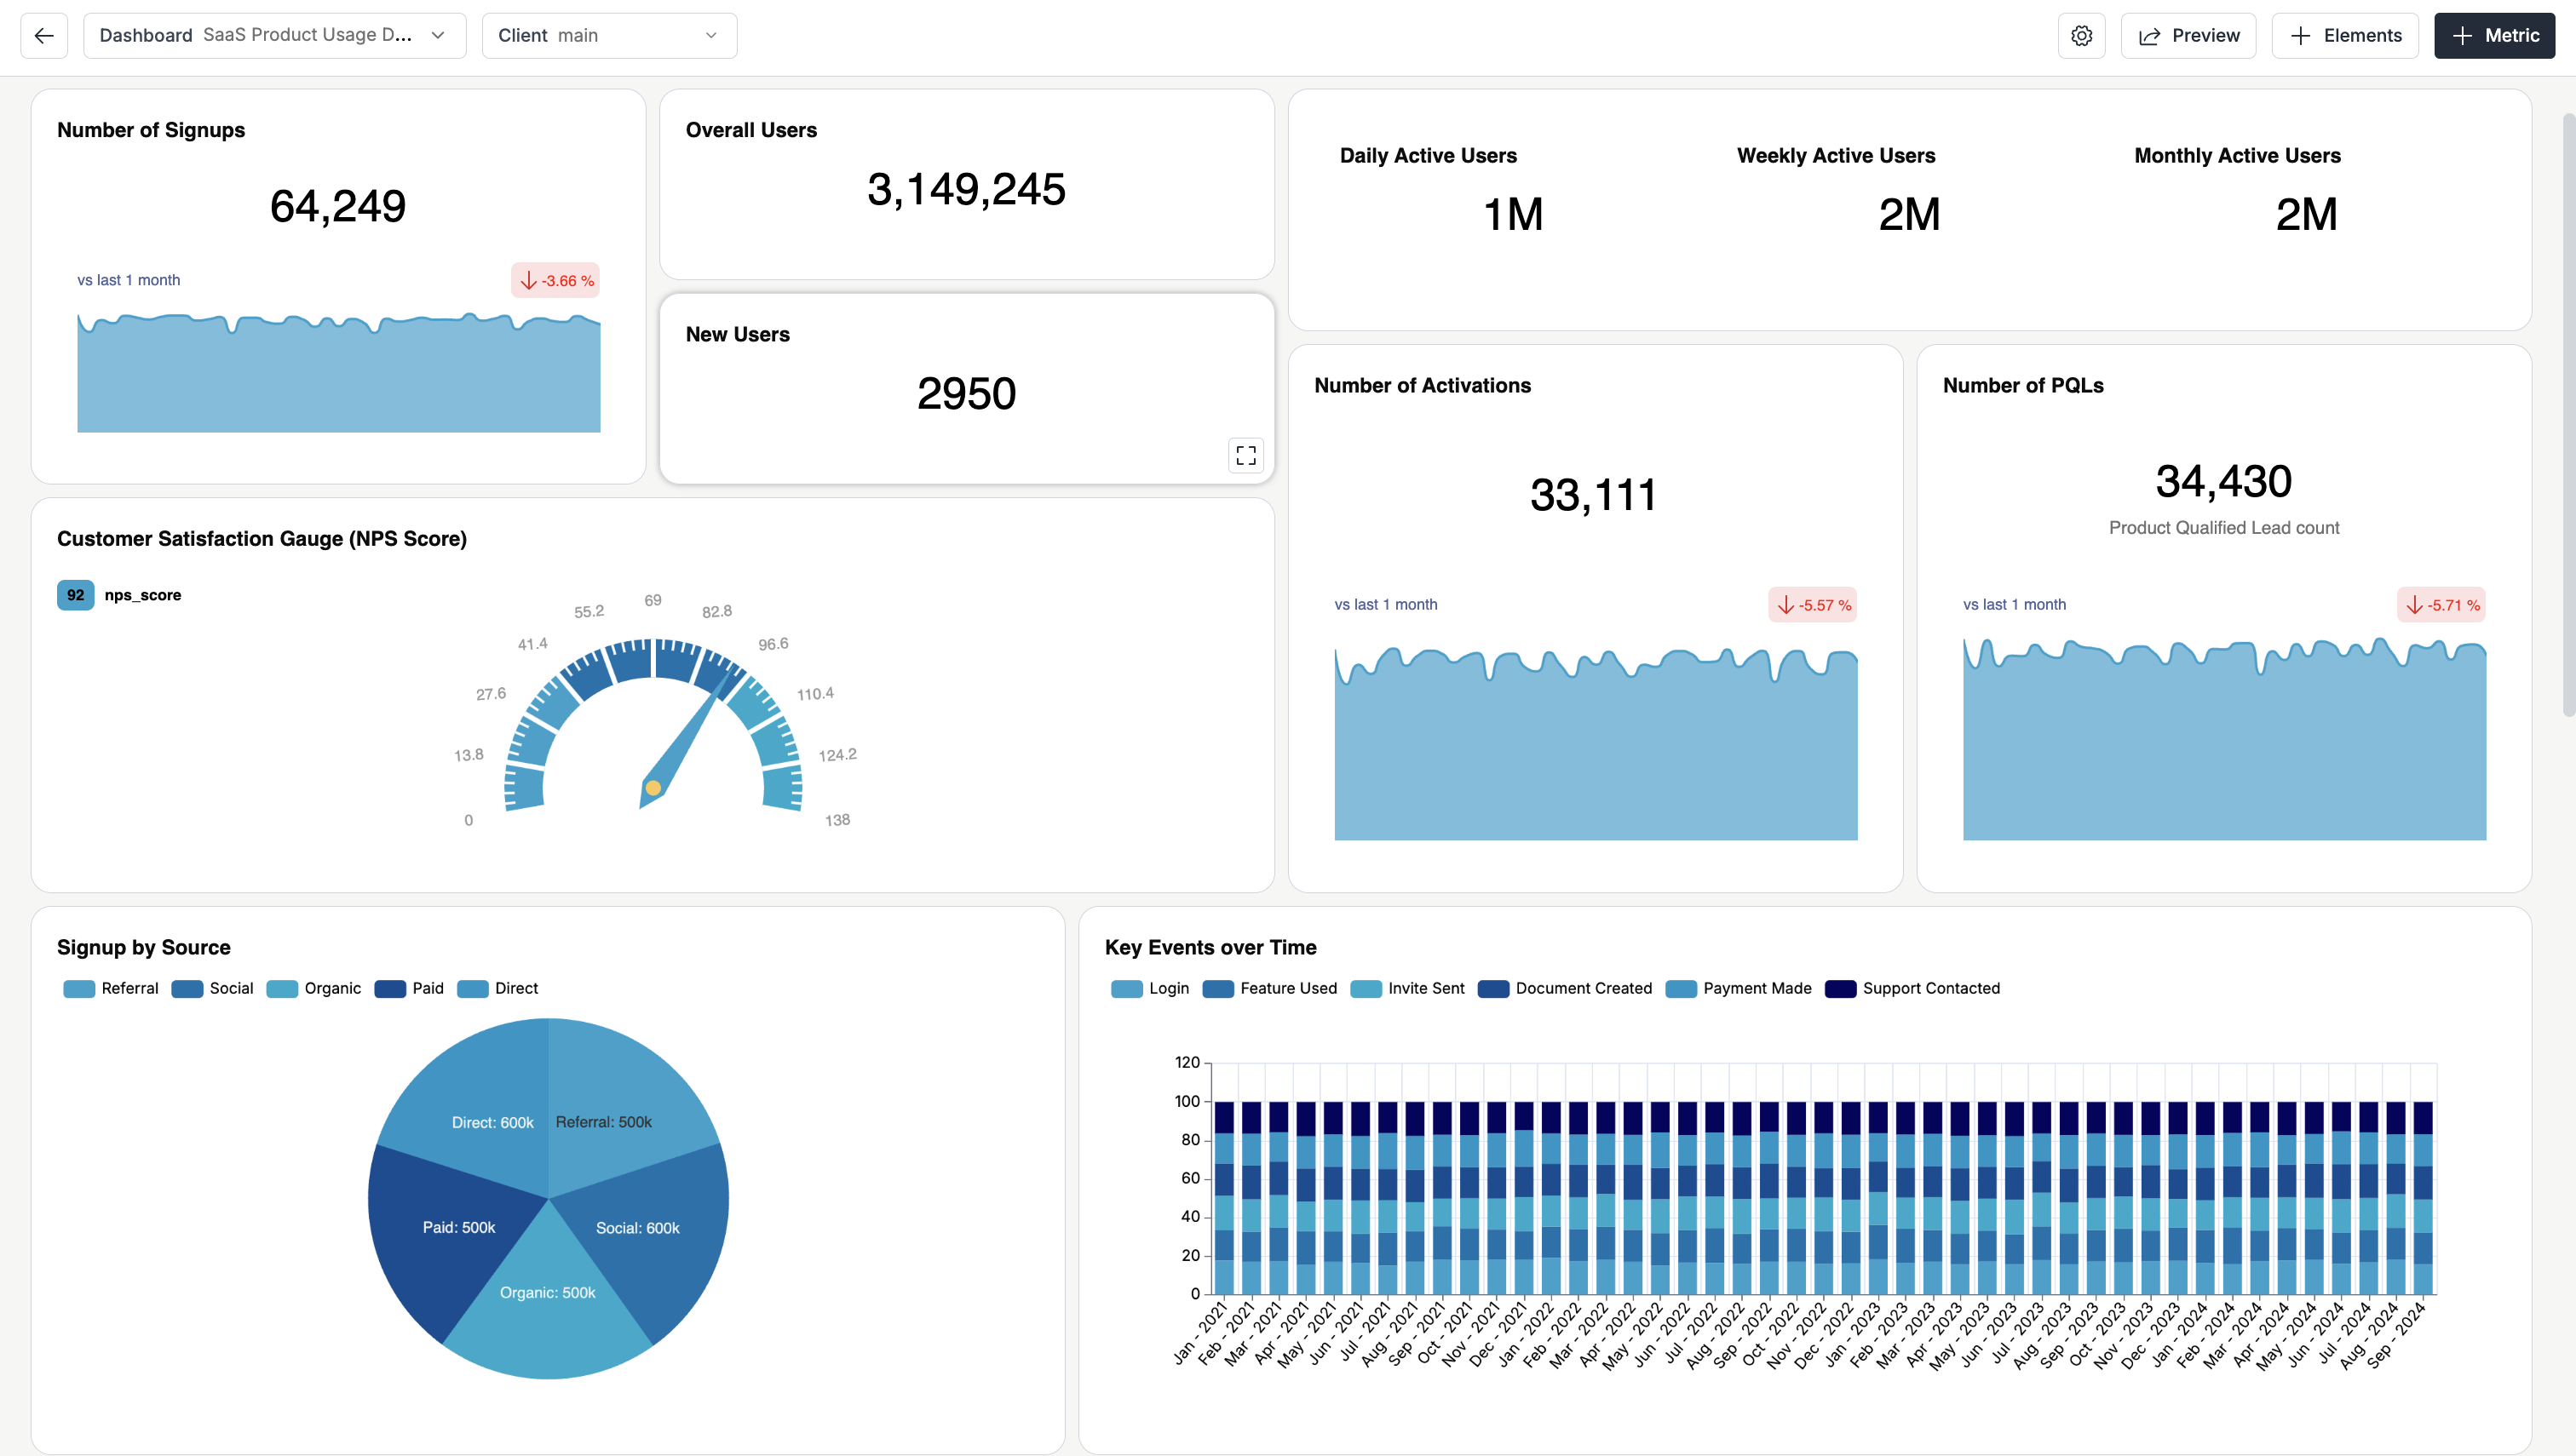This screenshot has height=1456, width=2576.
Task: Click the 3,149,245 overall users value
Action: click(x=966, y=189)
